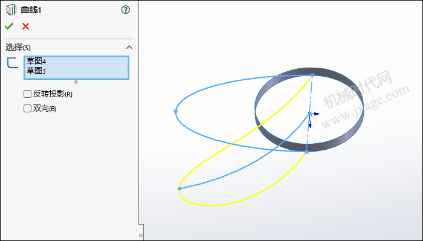This screenshot has width=423, height=241.
Task: Click the sketch selection box icon
Action: click(13, 63)
